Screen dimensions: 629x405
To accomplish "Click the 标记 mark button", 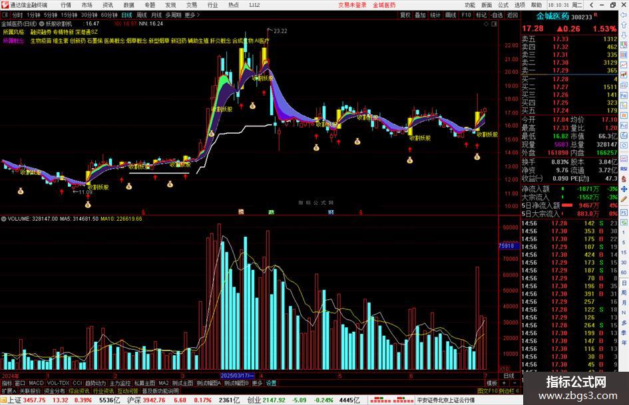I will (x=481, y=15).
